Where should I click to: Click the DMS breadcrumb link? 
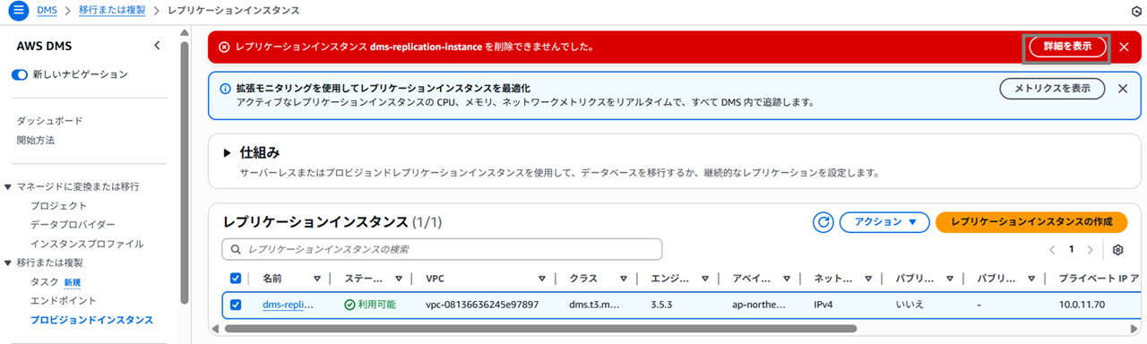click(x=47, y=10)
